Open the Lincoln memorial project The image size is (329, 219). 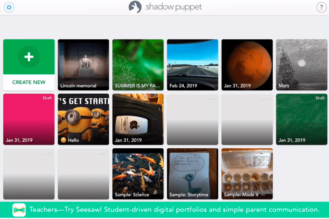tap(84, 65)
